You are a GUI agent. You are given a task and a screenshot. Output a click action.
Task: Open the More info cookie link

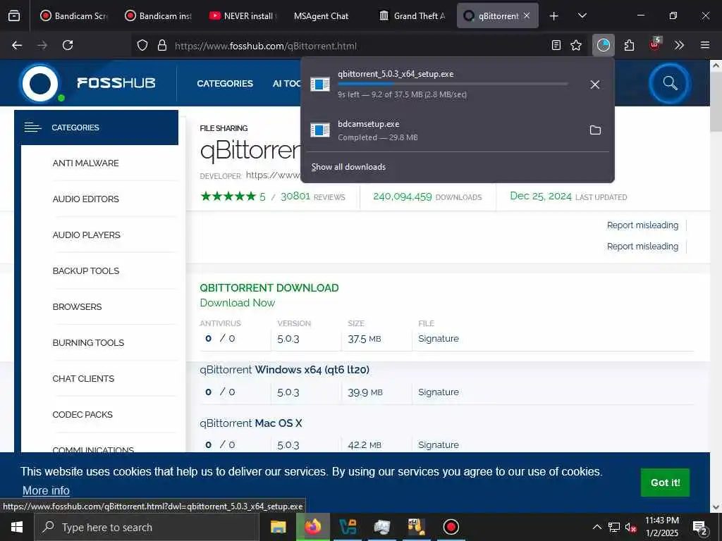(46, 490)
